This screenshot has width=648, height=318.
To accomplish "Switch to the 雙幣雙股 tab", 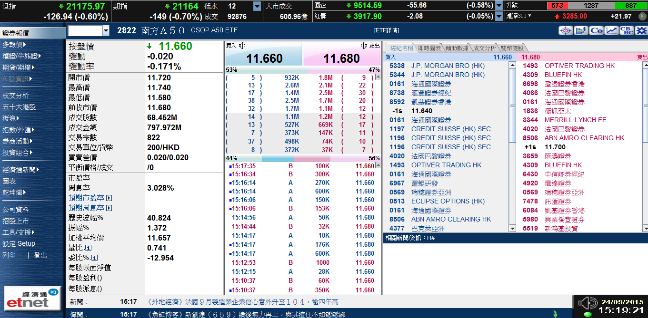I will point(512,48).
